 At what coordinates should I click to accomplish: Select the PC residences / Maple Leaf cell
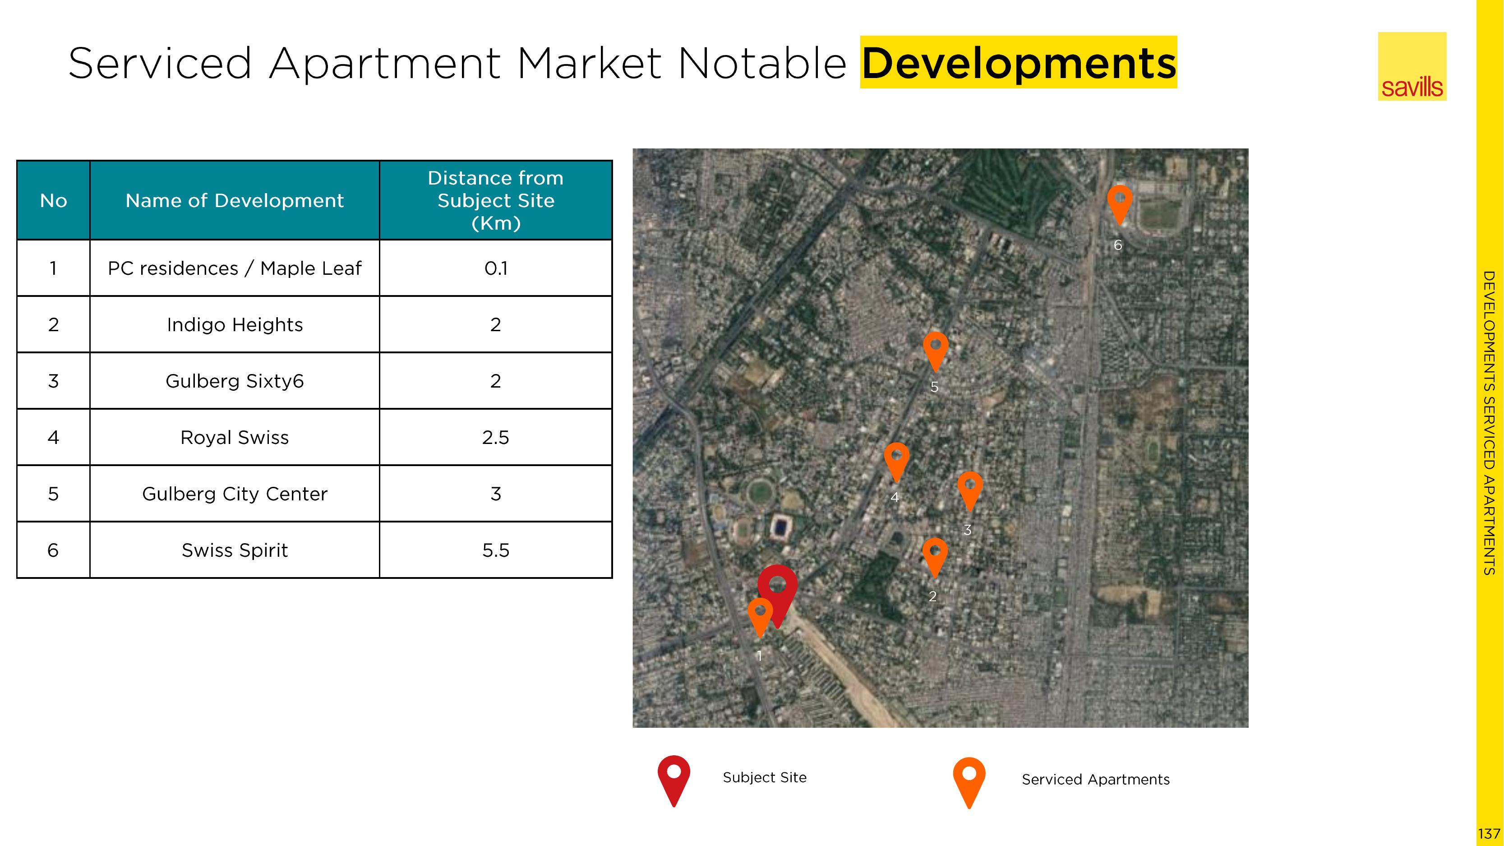click(234, 268)
